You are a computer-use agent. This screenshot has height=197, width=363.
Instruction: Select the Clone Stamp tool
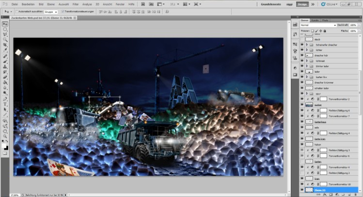(x=5, y=66)
